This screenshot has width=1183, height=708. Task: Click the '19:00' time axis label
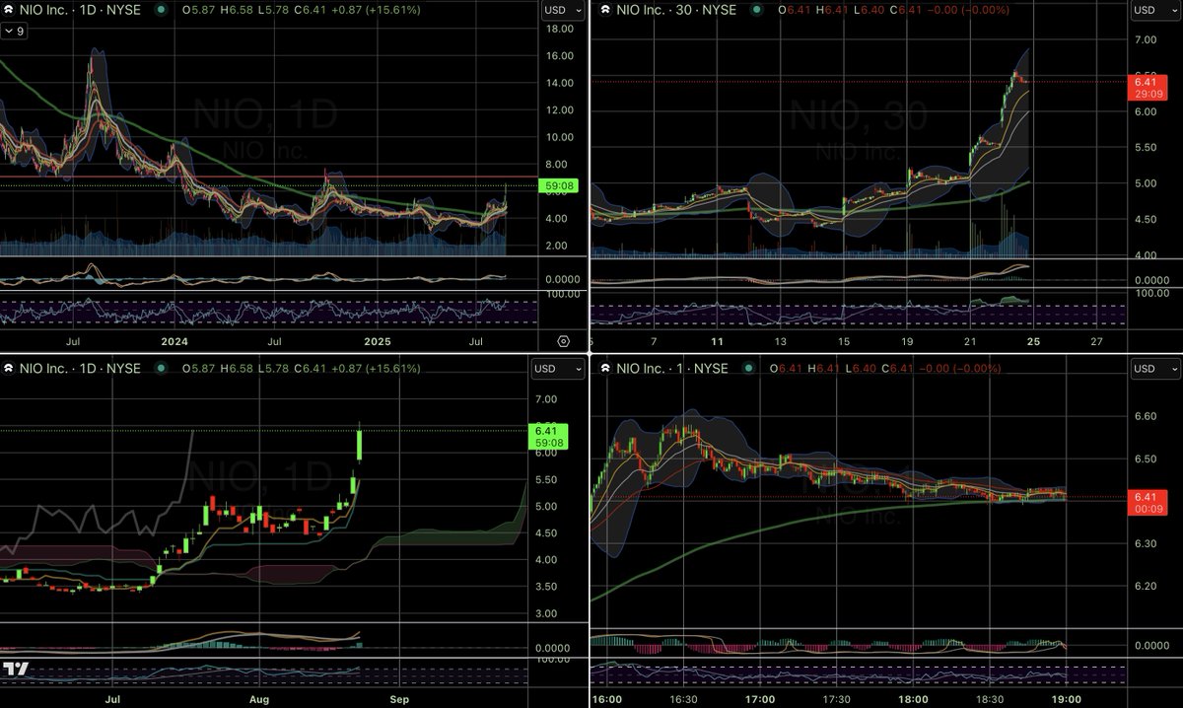[x=1067, y=699]
